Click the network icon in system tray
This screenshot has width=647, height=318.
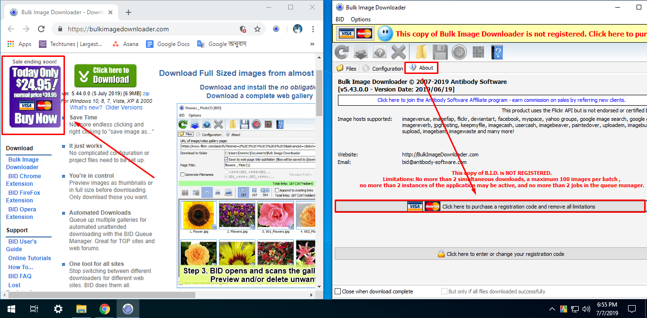point(574,309)
